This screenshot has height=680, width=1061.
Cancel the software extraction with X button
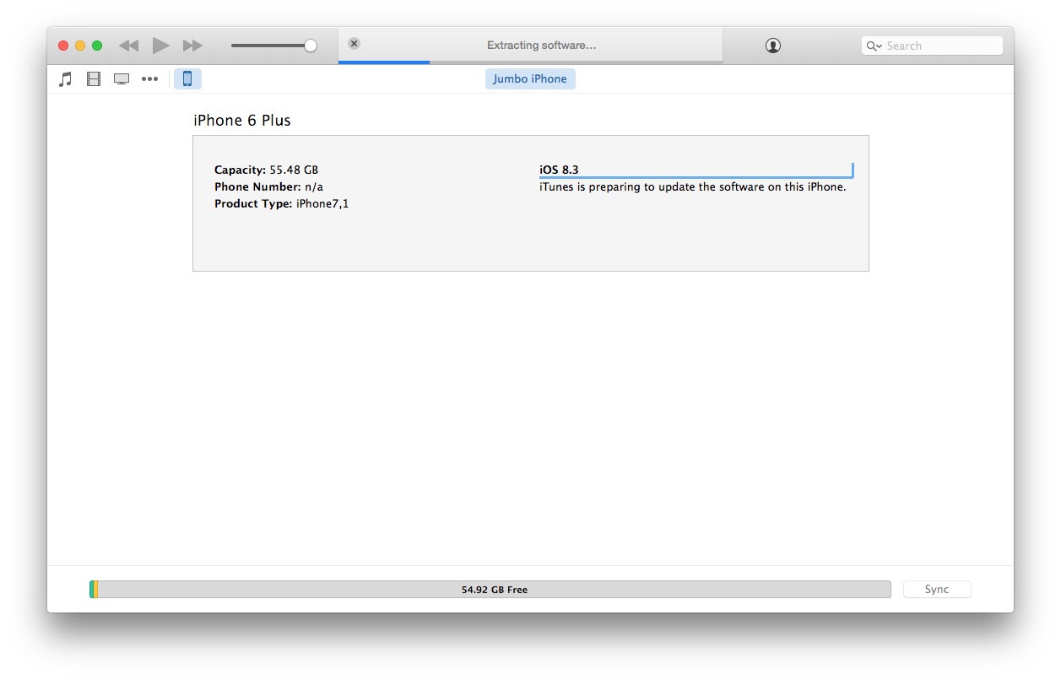click(354, 44)
